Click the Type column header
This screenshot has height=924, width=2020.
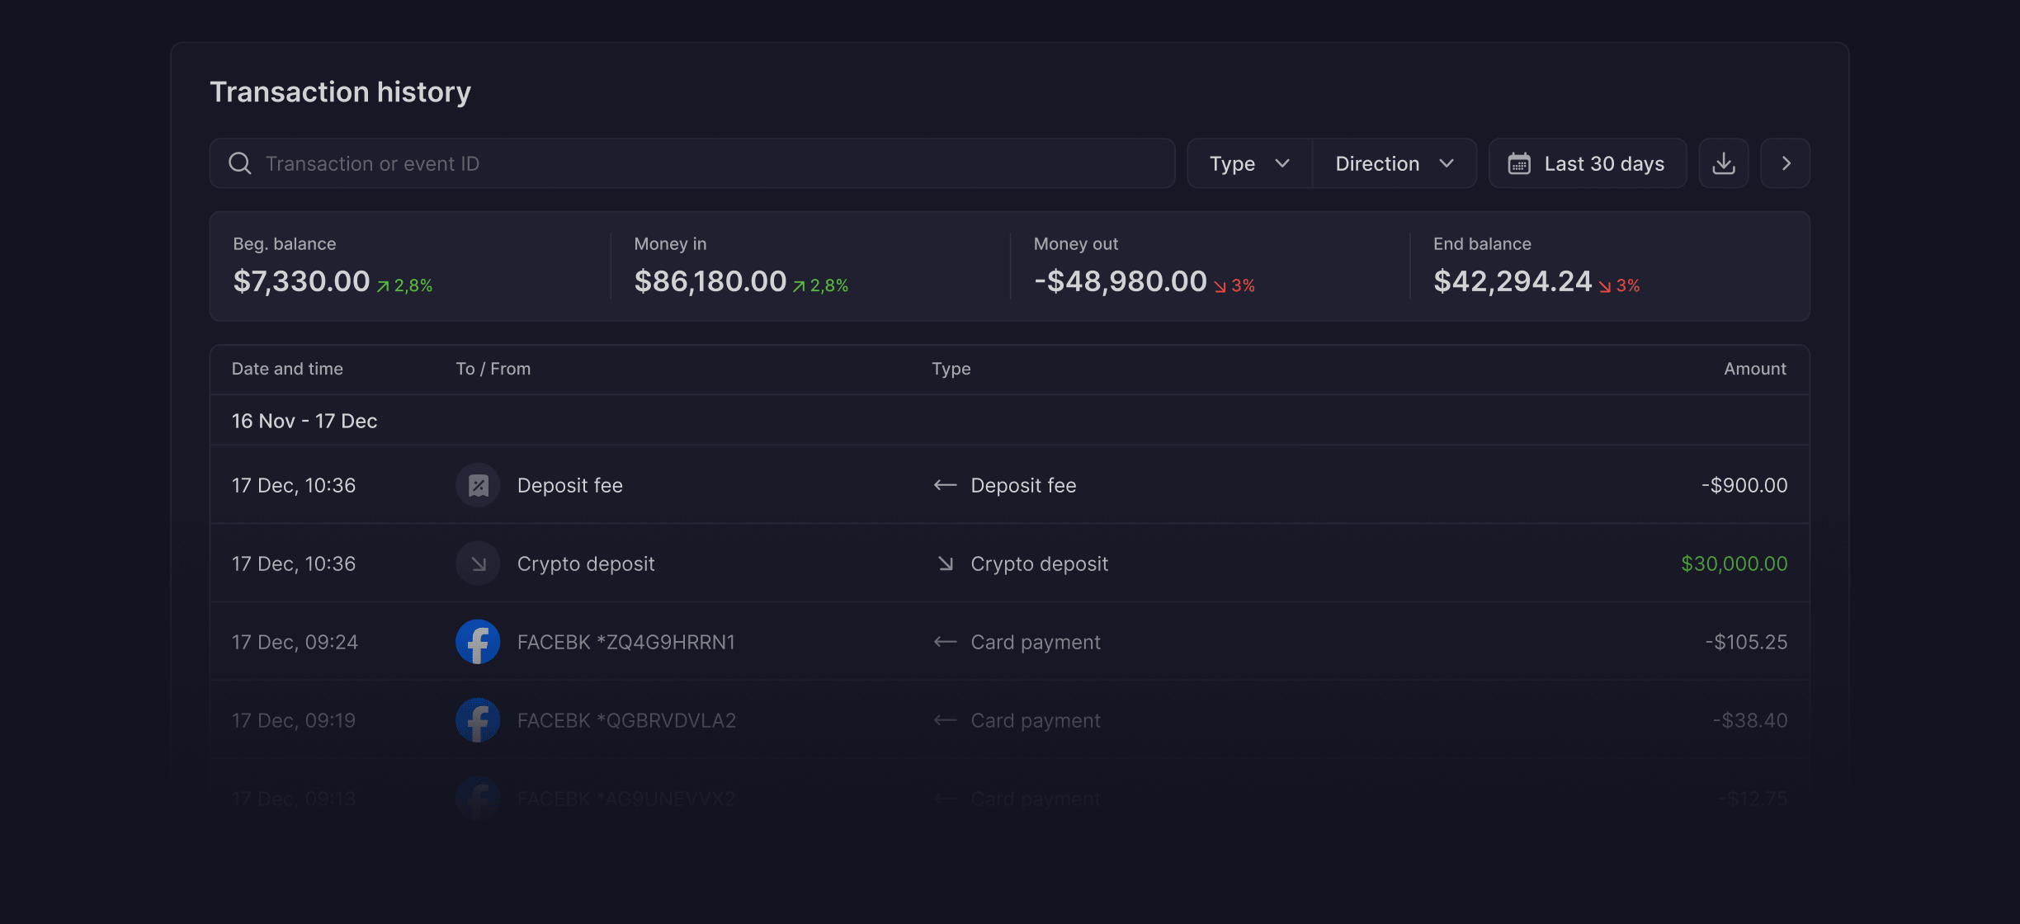(951, 369)
